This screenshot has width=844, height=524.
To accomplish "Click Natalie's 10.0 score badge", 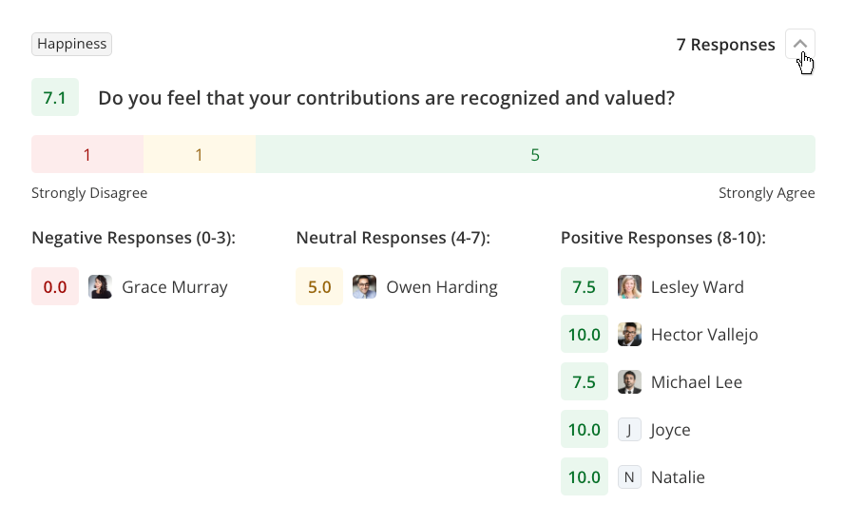I will click(584, 477).
